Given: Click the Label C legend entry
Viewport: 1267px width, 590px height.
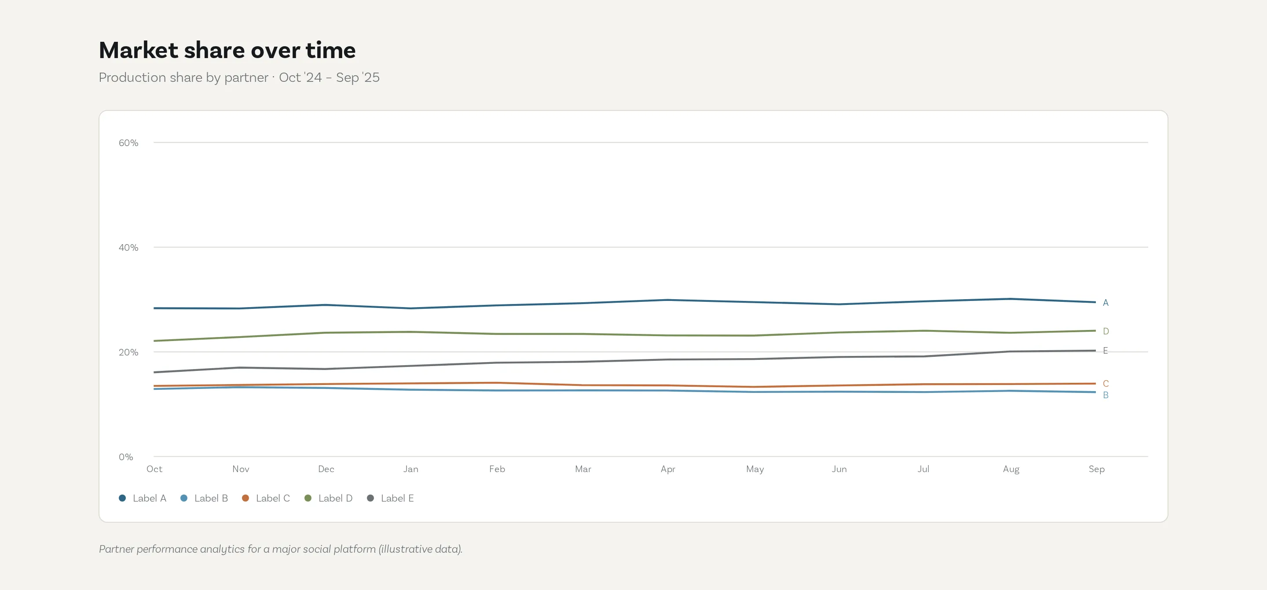Looking at the screenshot, I should tap(266, 498).
